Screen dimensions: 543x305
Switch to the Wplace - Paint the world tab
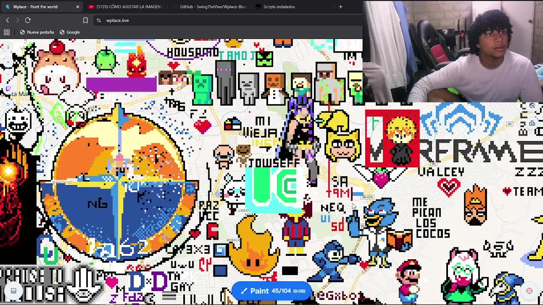[x=42, y=7]
